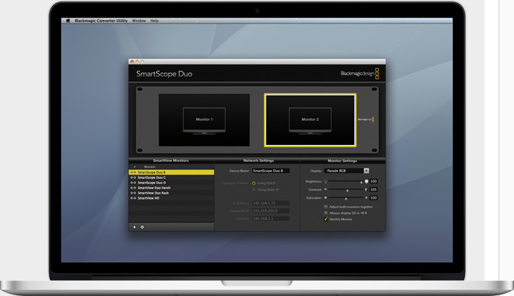Click the network icon beside SmartScope Duo D
Screen dimensions: 514x296
click(x=133, y=183)
